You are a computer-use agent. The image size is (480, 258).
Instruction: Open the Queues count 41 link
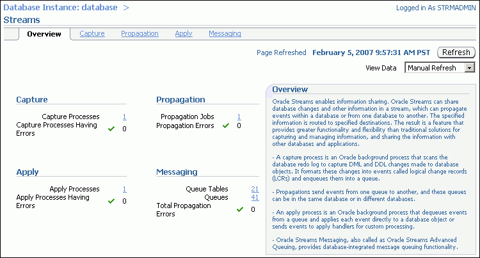coord(255,197)
